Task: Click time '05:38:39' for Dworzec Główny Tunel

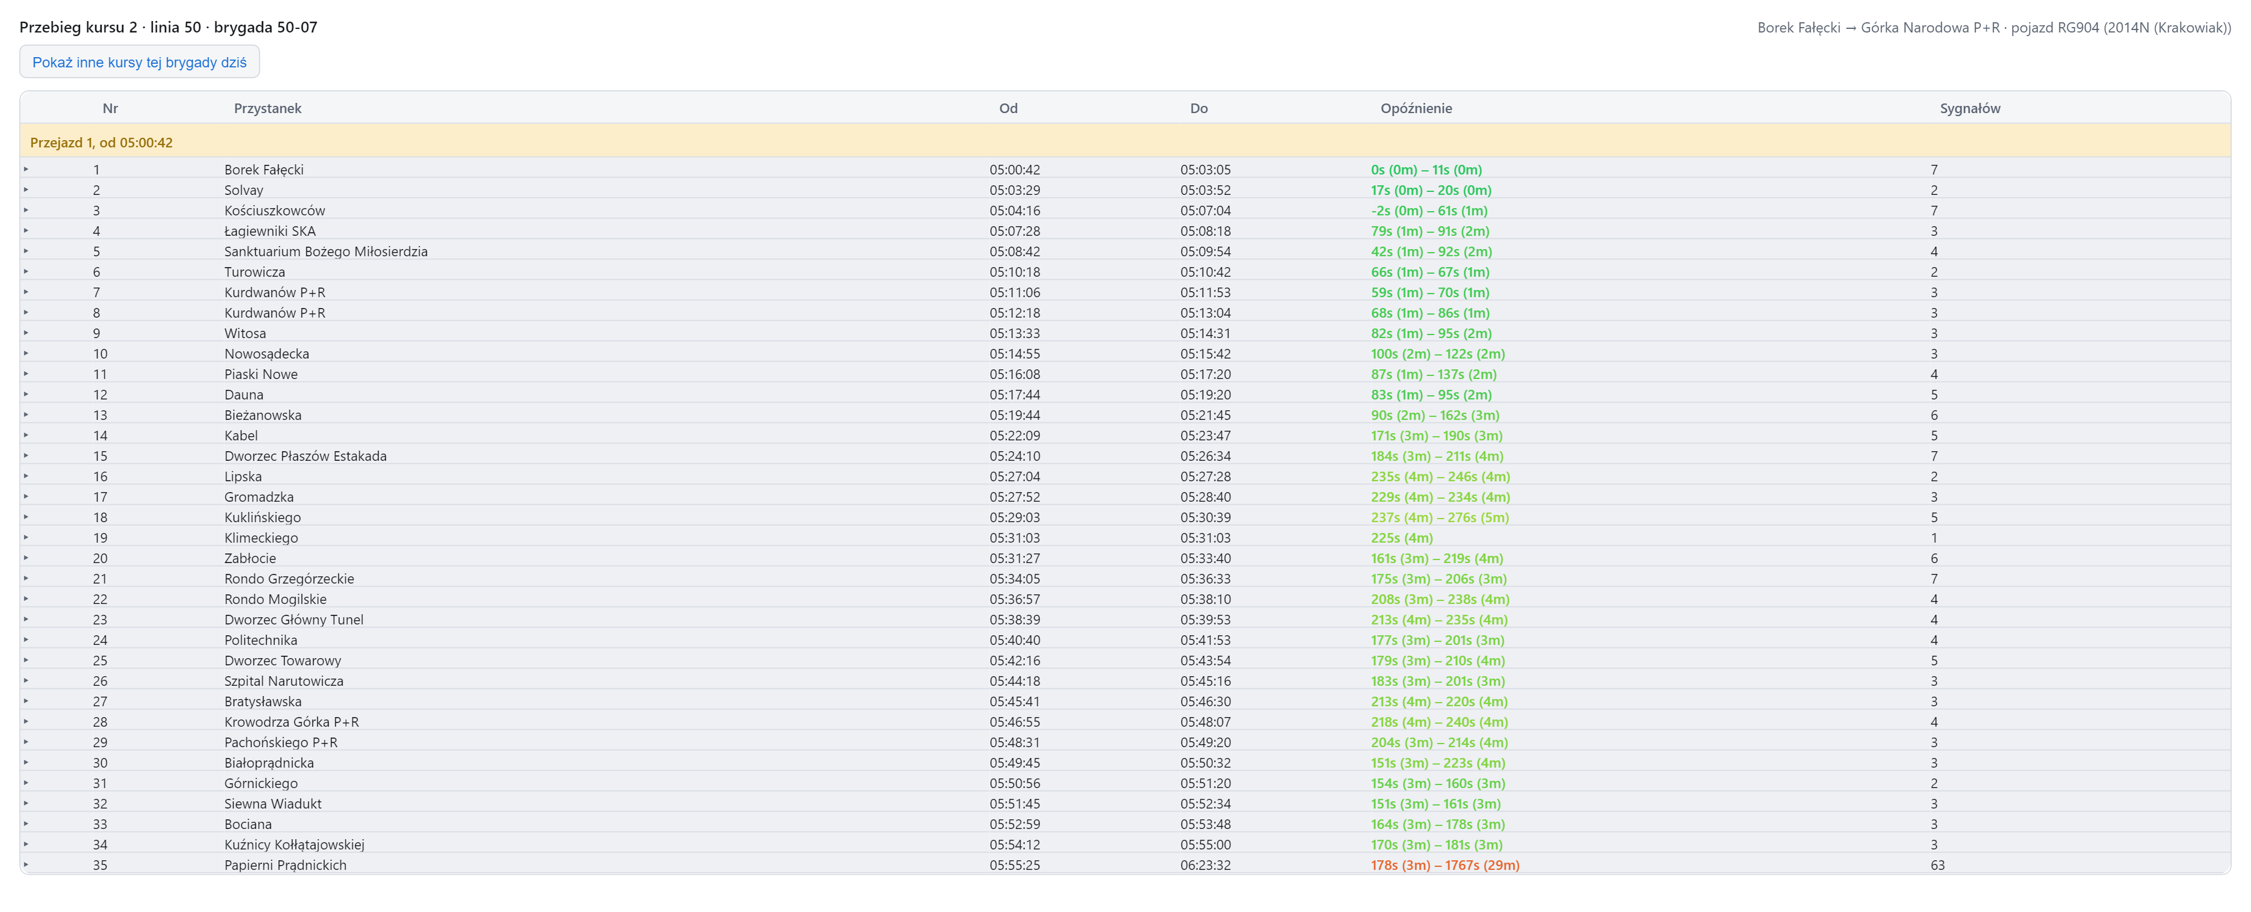Action: (x=1015, y=620)
